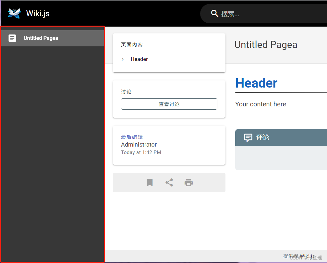Click Today at 1:42 PM timestamp
This screenshot has height=263, width=327.
pos(141,152)
